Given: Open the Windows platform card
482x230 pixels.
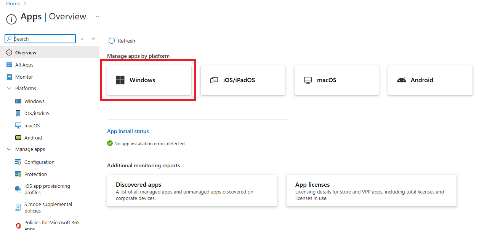Looking at the screenshot, I should pyautogui.click(x=149, y=80).
